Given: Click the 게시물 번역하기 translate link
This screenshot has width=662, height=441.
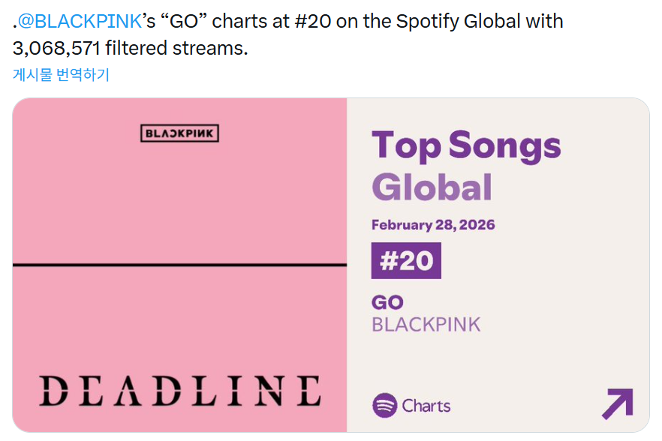Looking at the screenshot, I should pos(61,74).
